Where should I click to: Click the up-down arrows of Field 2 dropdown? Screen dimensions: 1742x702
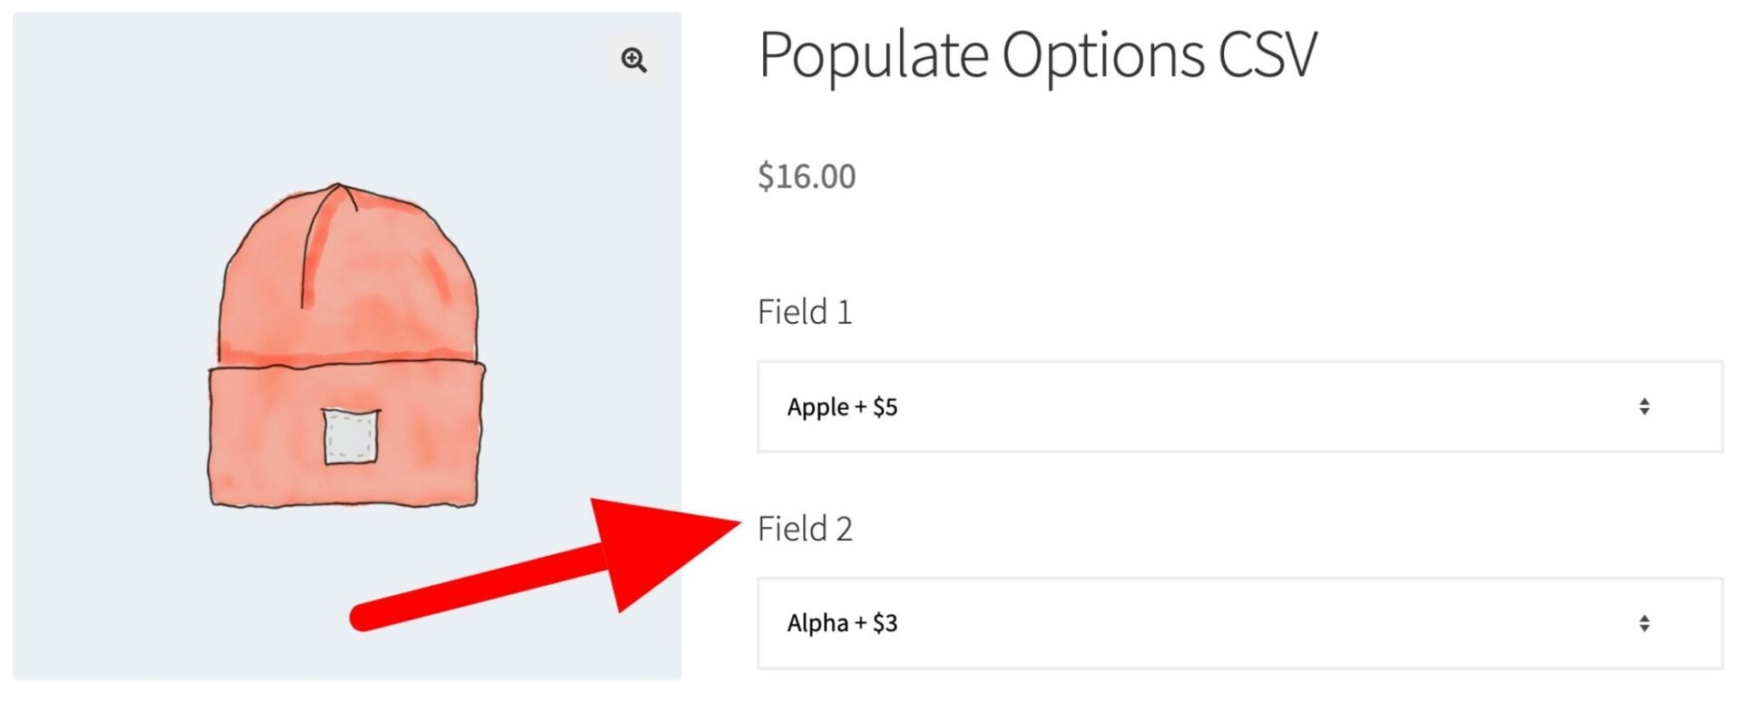tap(1643, 623)
